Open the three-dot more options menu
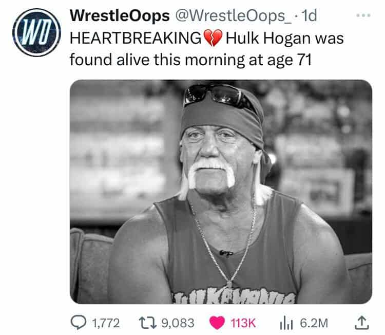The width and height of the screenshot is (385, 335). click(x=363, y=15)
